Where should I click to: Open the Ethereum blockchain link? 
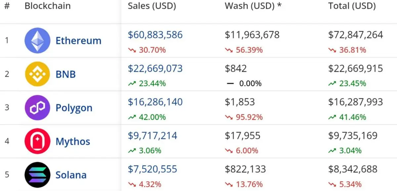(78, 41)
